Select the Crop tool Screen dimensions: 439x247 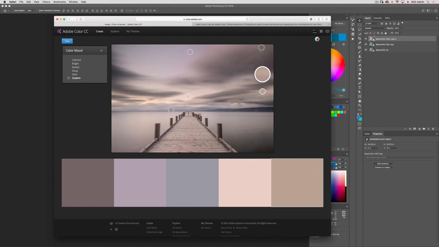coord(360,38)
